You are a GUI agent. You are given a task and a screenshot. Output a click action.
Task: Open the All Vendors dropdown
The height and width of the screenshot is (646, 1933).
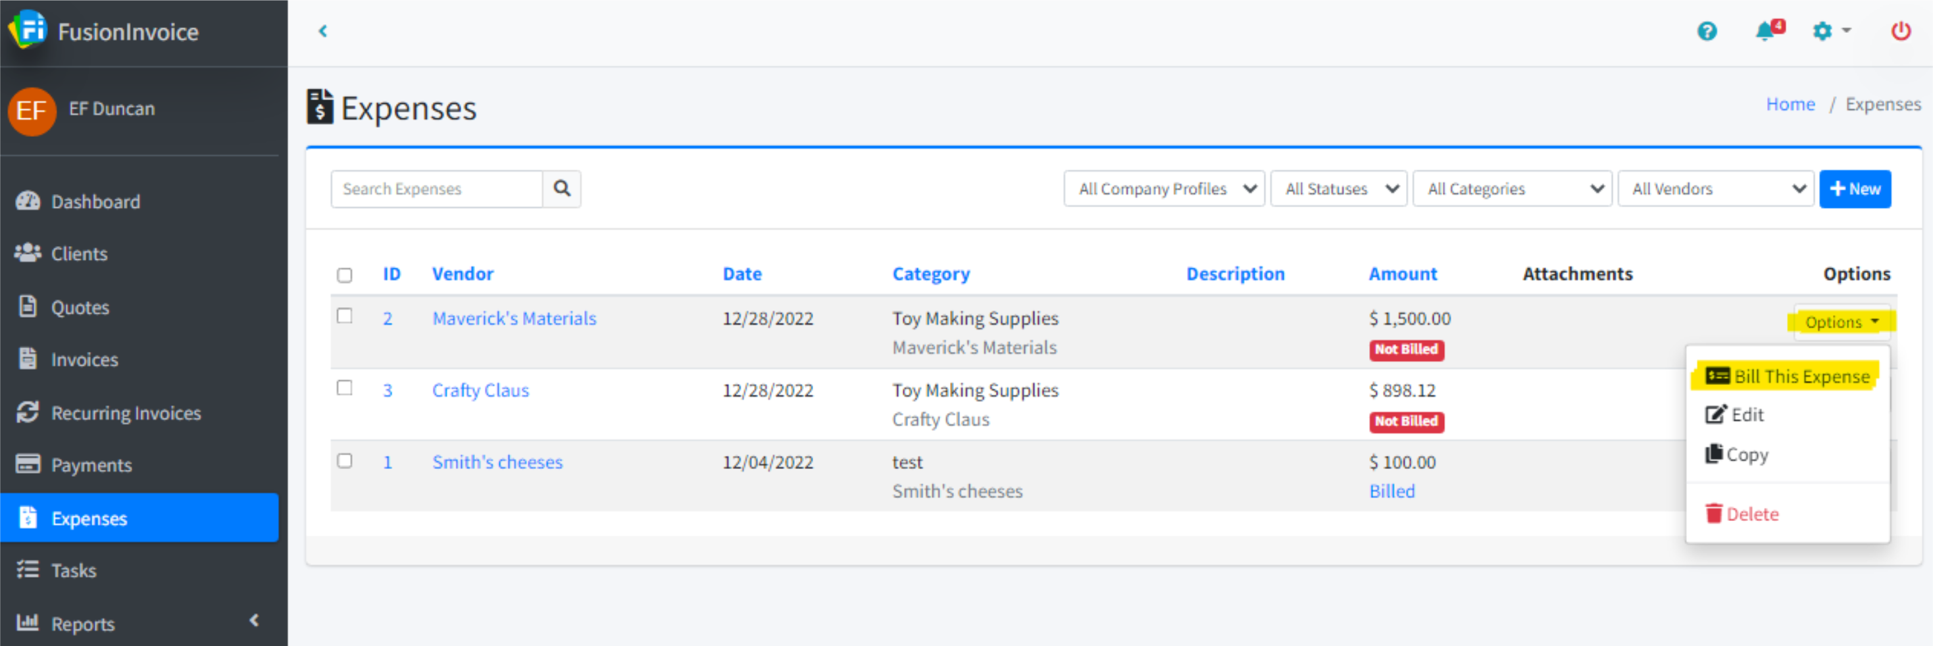point(1715,189)
